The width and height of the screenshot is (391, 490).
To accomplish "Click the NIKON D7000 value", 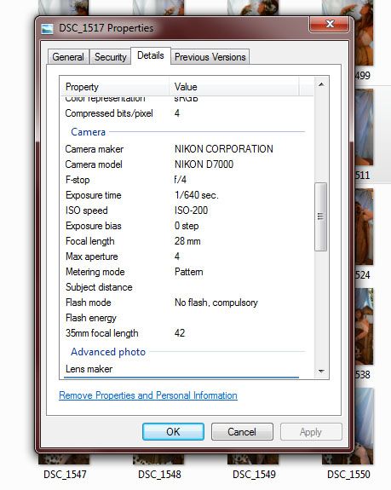I will (204, 164).
